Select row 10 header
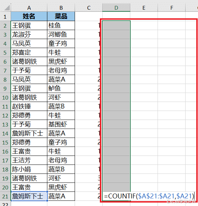Viewport: 198px width, 206px height. point(5,97)
